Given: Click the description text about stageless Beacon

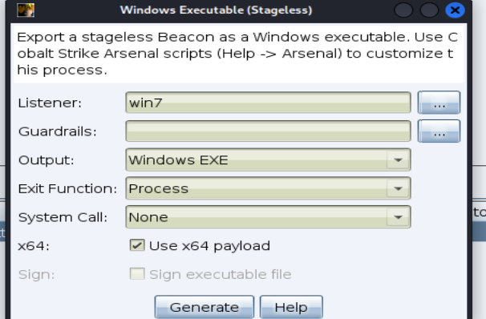Looking at the screenshot, I should pos(239,54).
